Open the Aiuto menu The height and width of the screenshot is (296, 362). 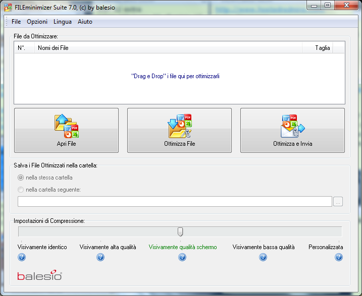tap(85, 22)
